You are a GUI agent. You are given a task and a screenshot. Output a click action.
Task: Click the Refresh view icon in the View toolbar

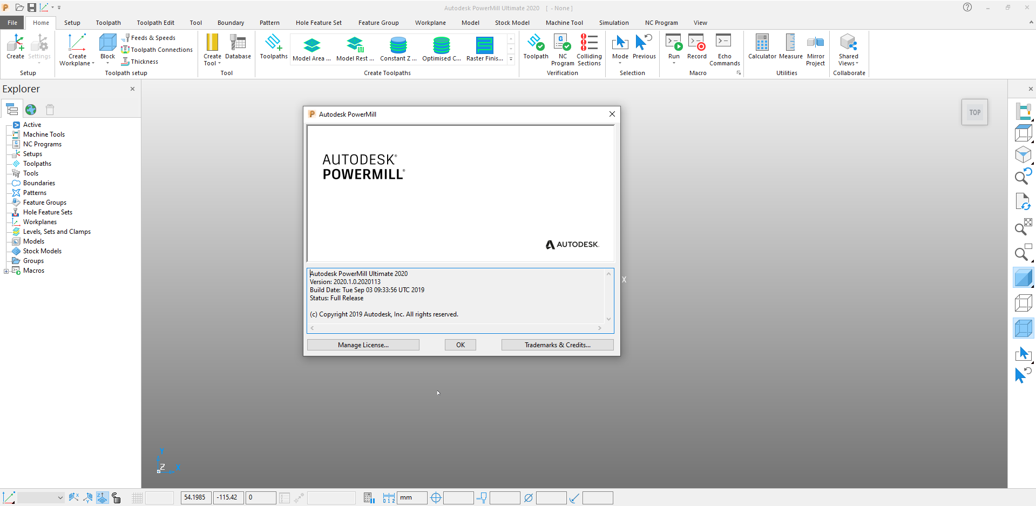coord(1023,202)
